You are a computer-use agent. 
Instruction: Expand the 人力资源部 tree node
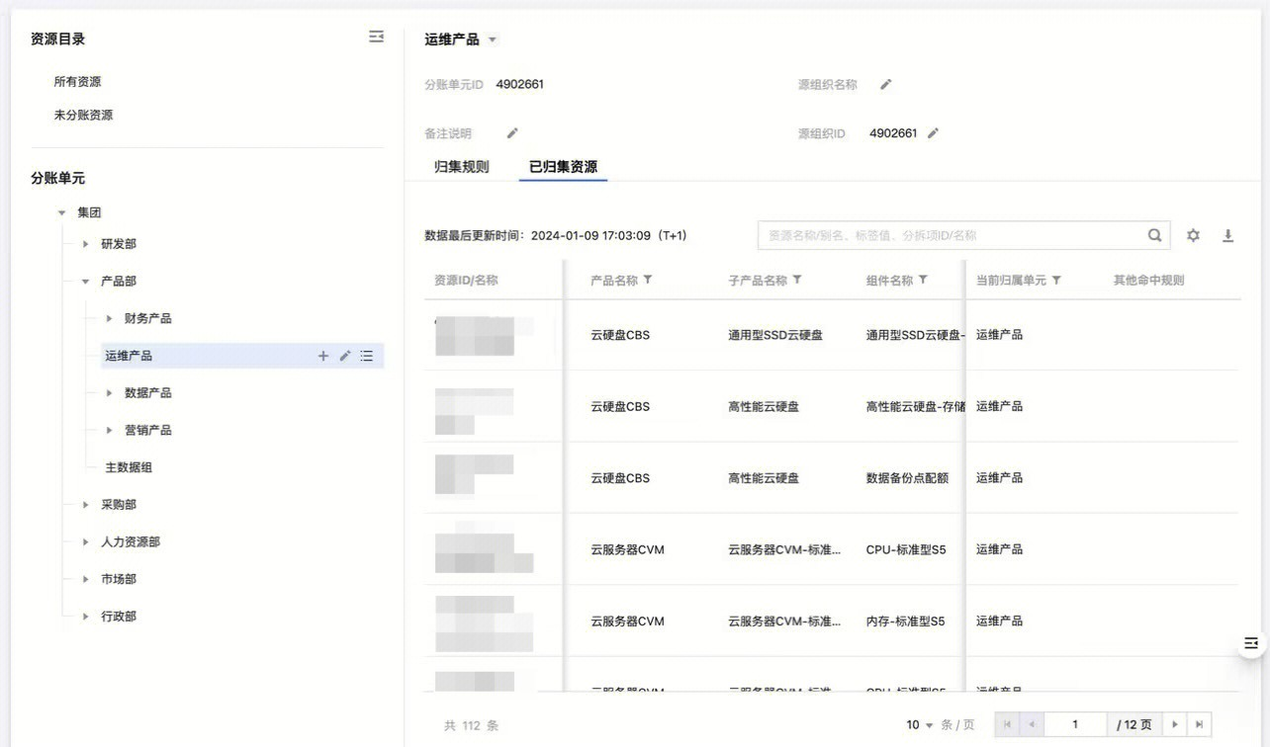tap(85, 541)
